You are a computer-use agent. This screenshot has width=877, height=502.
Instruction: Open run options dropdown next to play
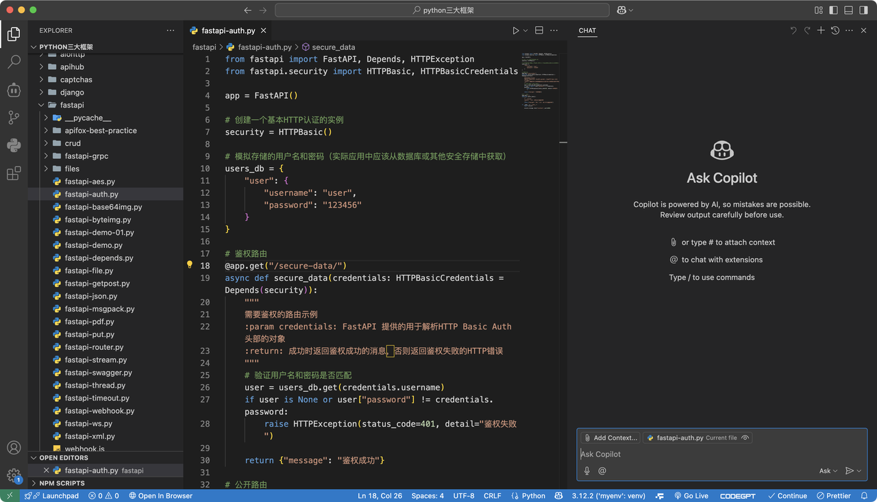526,31
